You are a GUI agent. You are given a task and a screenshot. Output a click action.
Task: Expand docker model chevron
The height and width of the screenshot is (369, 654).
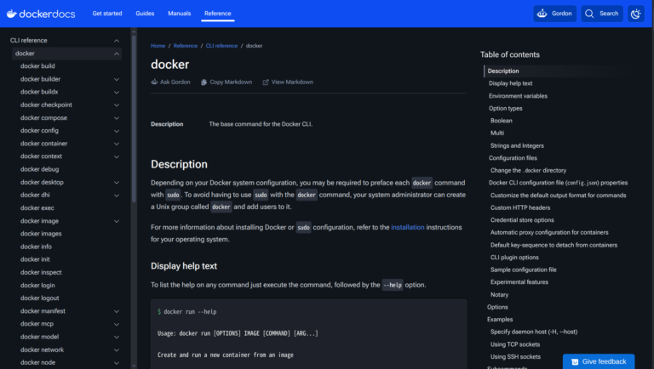tap(117, 337)
